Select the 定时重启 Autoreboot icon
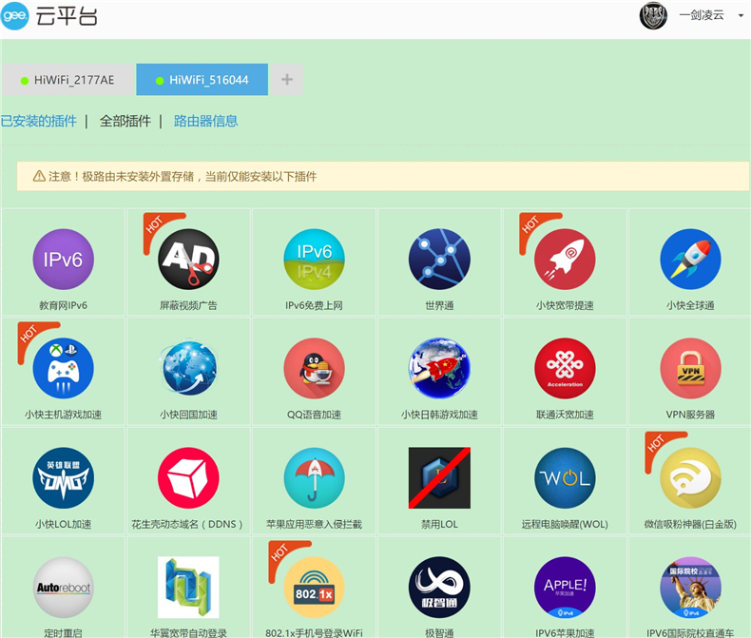751x638 pixels. 64,588
